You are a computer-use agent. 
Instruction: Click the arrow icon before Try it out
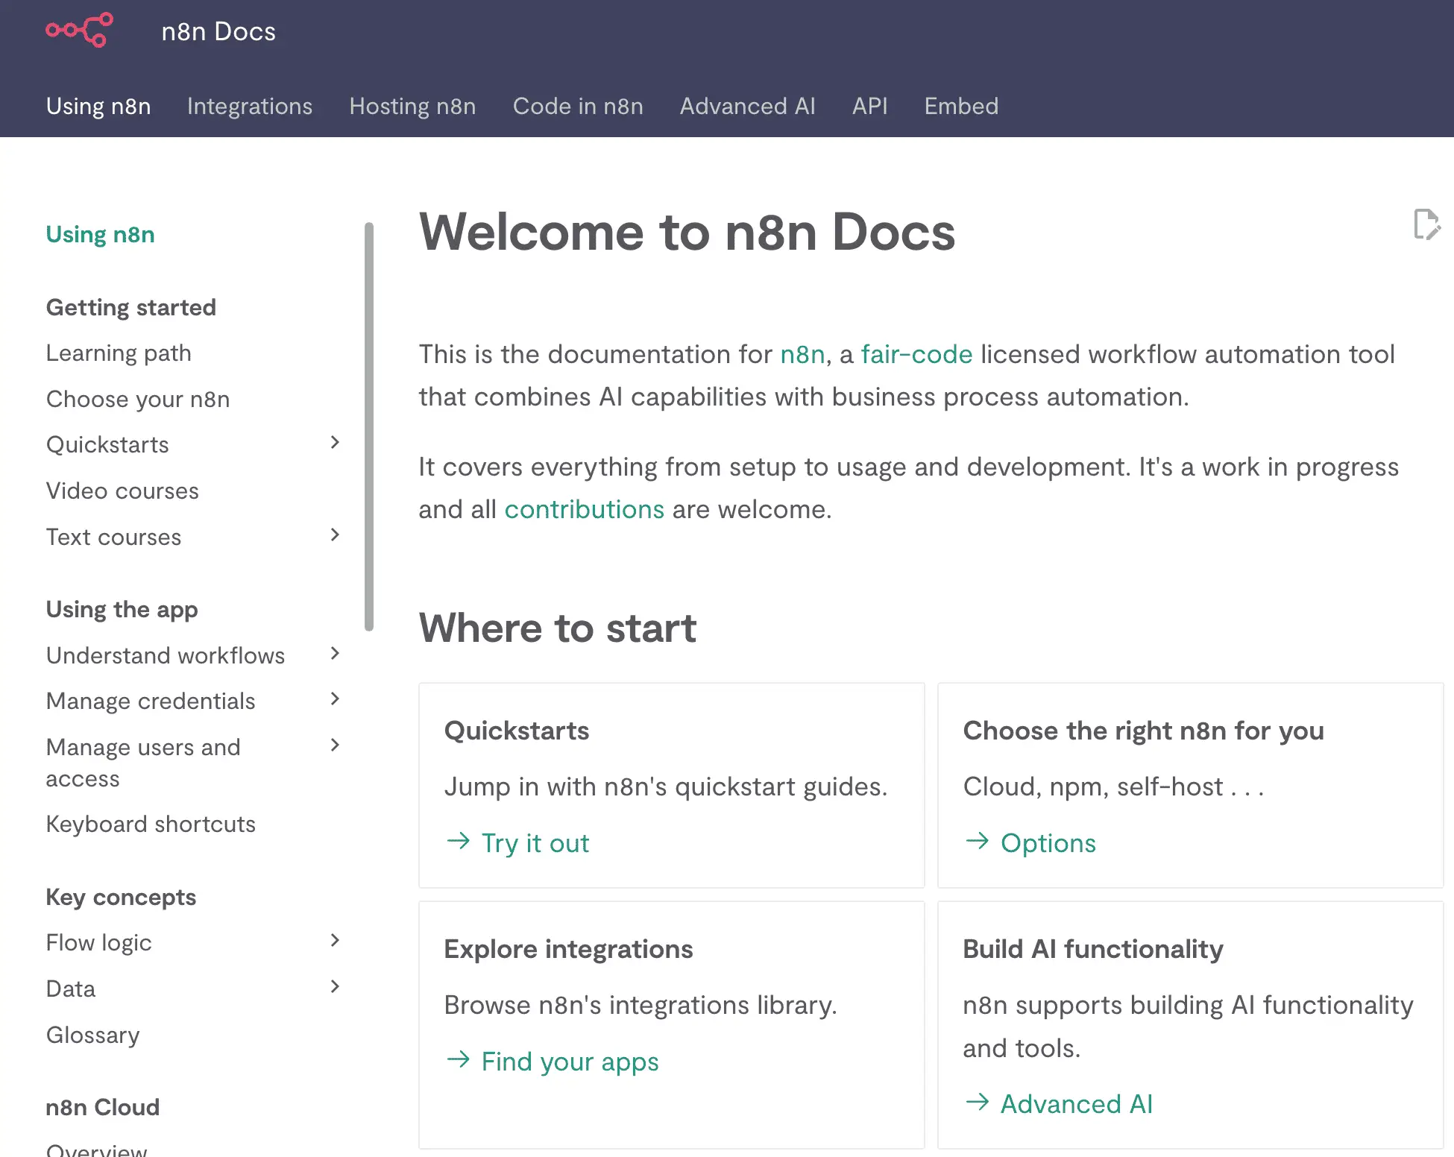tap(459, 842)
